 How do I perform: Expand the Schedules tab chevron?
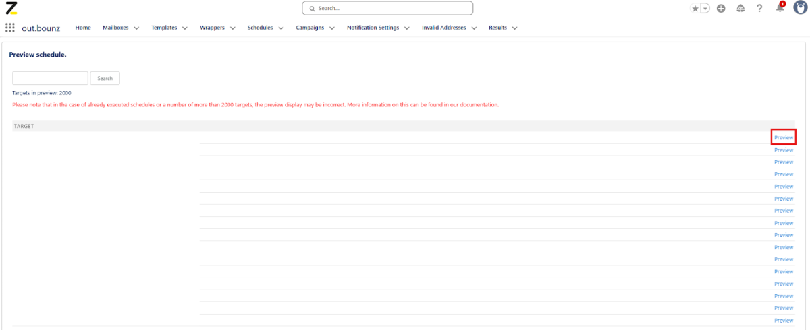[281, 28]
